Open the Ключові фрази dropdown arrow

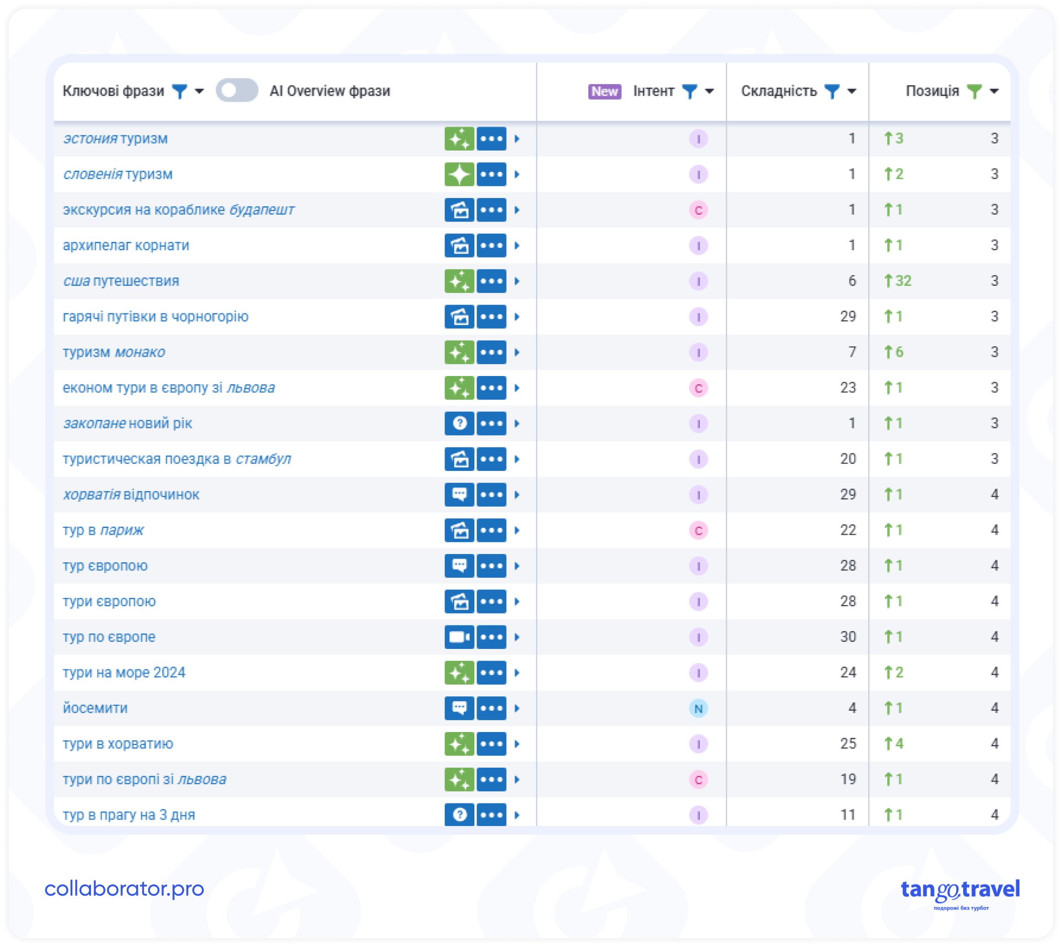click(x=199, y=91)
